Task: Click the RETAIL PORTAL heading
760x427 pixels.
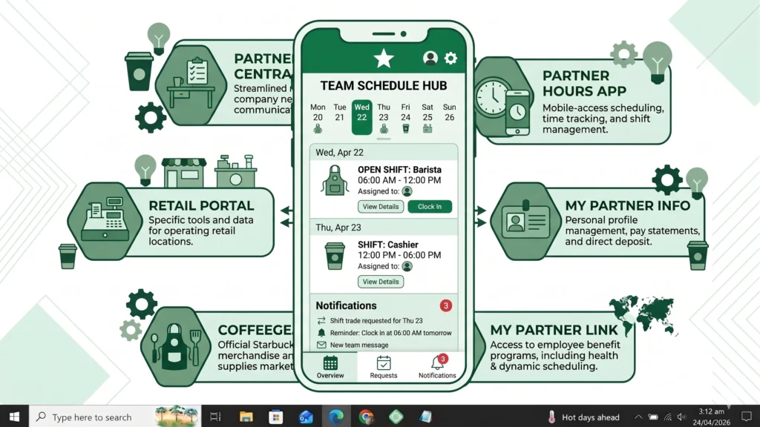Action: click(201, 206)
